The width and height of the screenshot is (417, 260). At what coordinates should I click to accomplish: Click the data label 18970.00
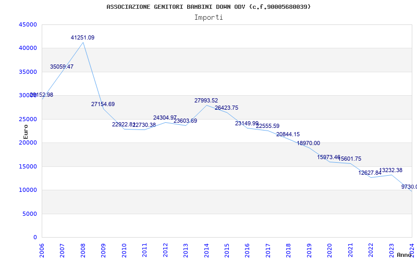[309, 144]
